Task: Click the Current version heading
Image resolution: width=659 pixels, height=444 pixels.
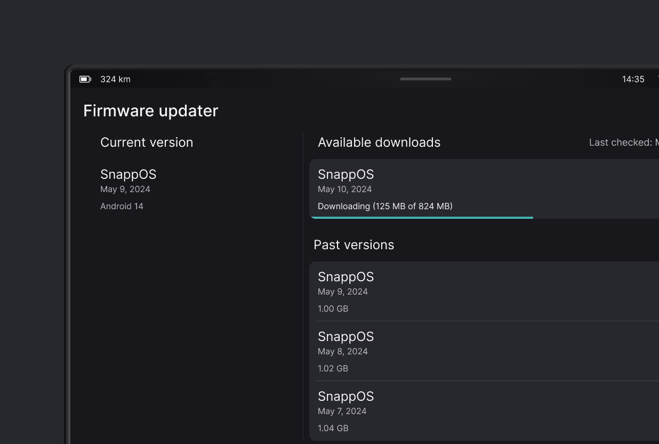Action: coord(147,142)
